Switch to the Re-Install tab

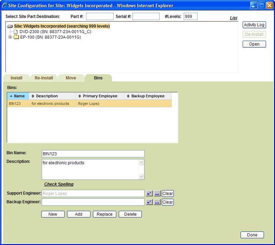pyautogui.click(x=44, y=78)
